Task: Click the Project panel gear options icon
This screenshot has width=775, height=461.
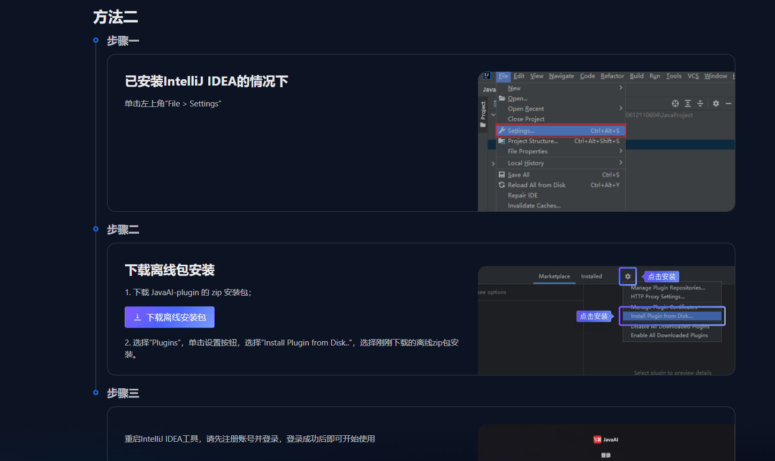Action: 716,103
